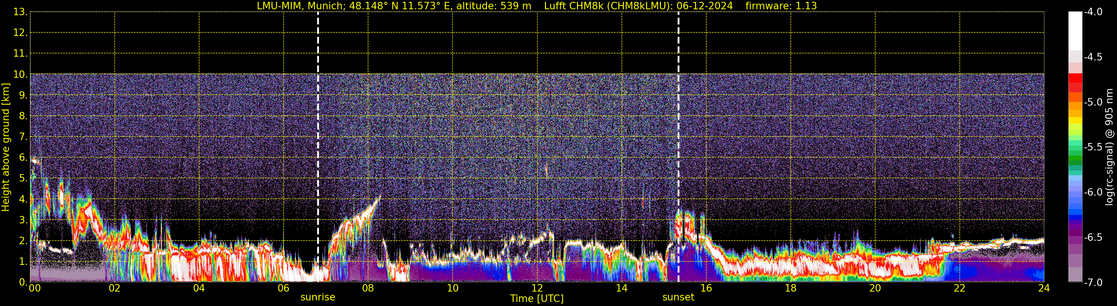
Task: Click the '06' time axis tick label
Action: [x=283, y=288]
